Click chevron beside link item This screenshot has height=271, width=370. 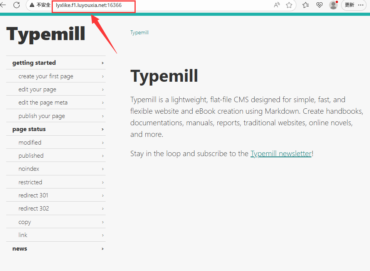[103, 236]
